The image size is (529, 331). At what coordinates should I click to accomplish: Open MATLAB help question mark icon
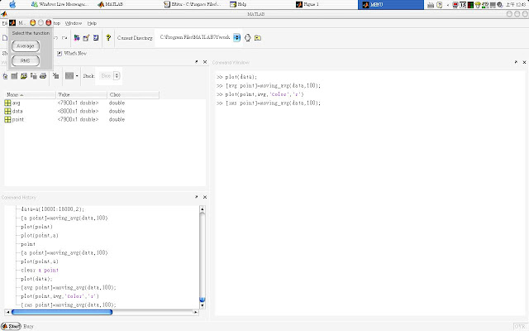pos(108,38)
